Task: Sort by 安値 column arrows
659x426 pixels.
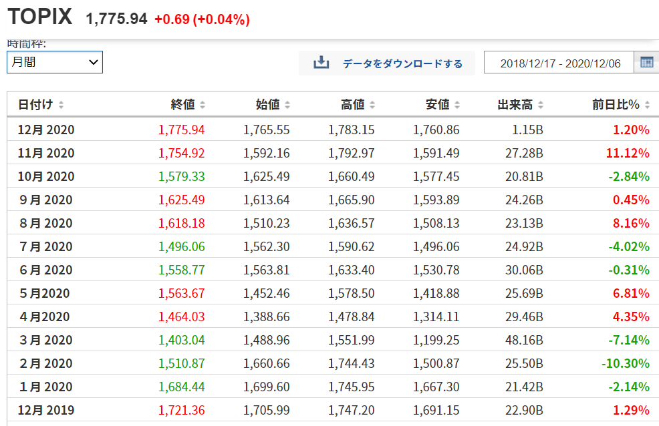Action: pos(457,105)
